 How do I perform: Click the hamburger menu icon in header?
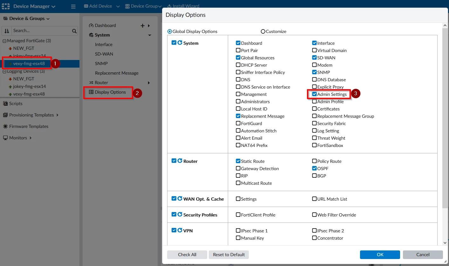[x=73, y=6]
